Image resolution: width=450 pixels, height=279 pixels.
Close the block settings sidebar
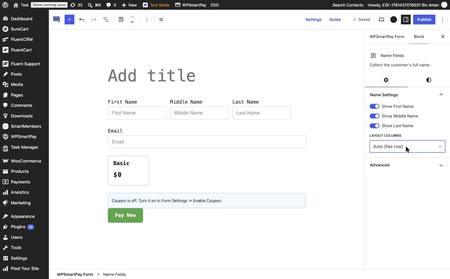[443, 36]
